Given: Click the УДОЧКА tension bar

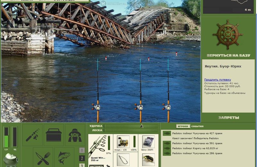Looking at the screenshot, I should (131, 126).
